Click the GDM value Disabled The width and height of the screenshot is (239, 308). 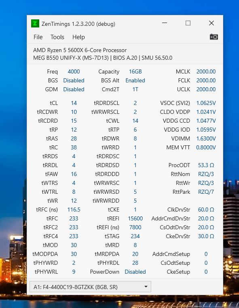[x=74, y=89]
